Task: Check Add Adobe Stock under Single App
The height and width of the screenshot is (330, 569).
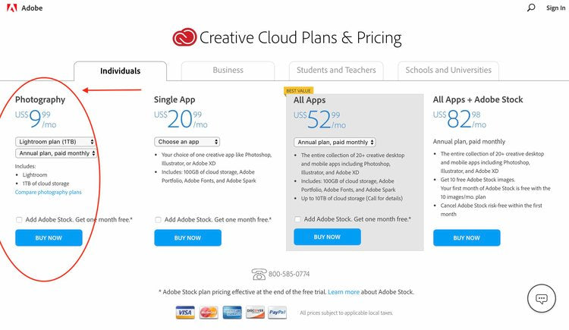Action: click(x=158, y=220)
